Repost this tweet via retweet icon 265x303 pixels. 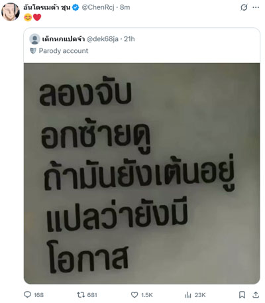(81, 294)
